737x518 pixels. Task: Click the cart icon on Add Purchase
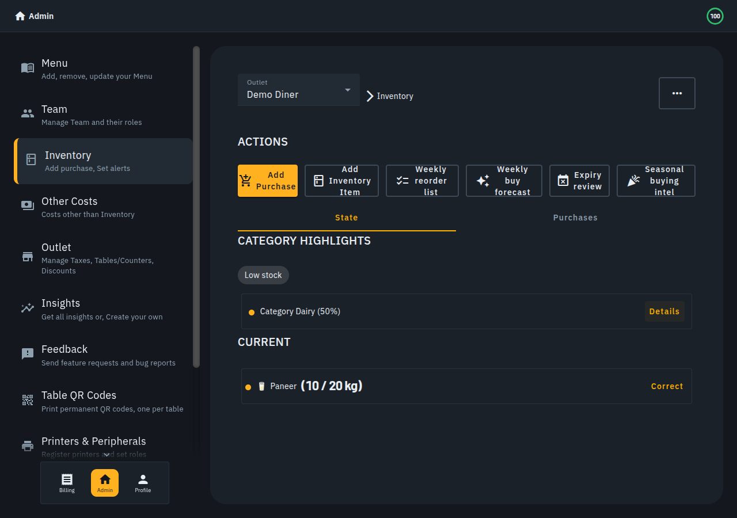246,181
